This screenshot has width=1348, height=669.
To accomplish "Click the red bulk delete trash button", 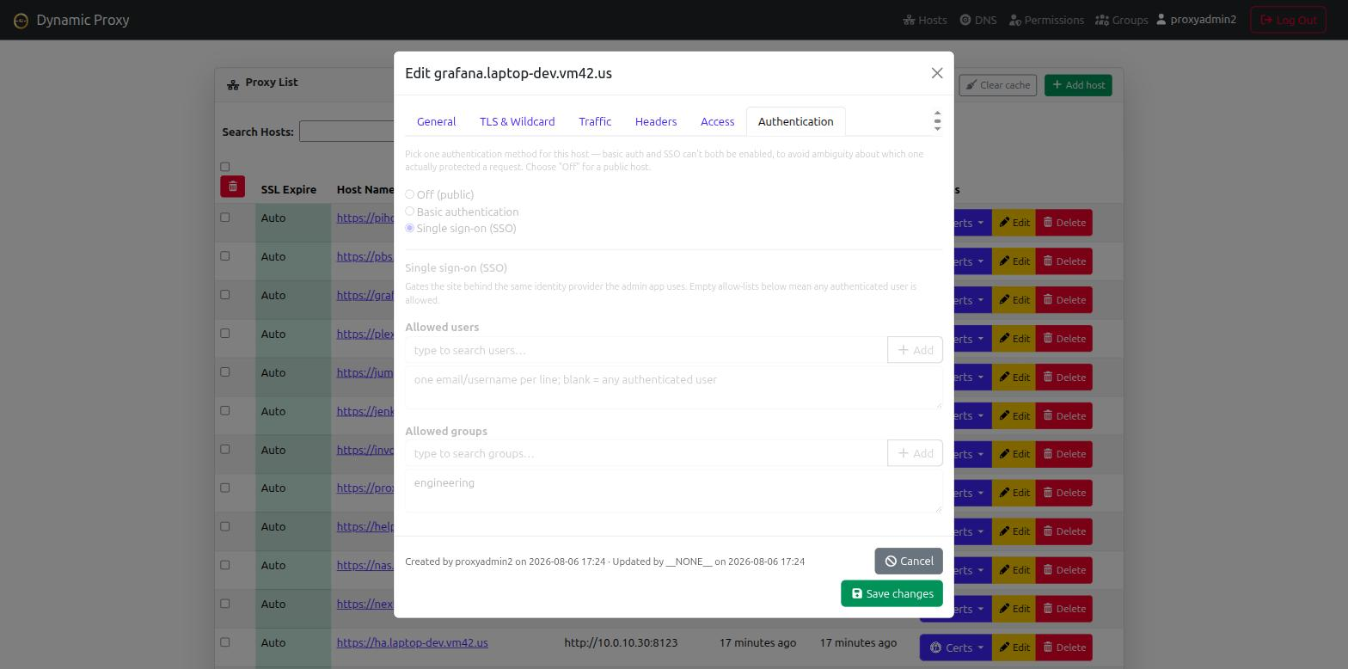I will 232,187.
